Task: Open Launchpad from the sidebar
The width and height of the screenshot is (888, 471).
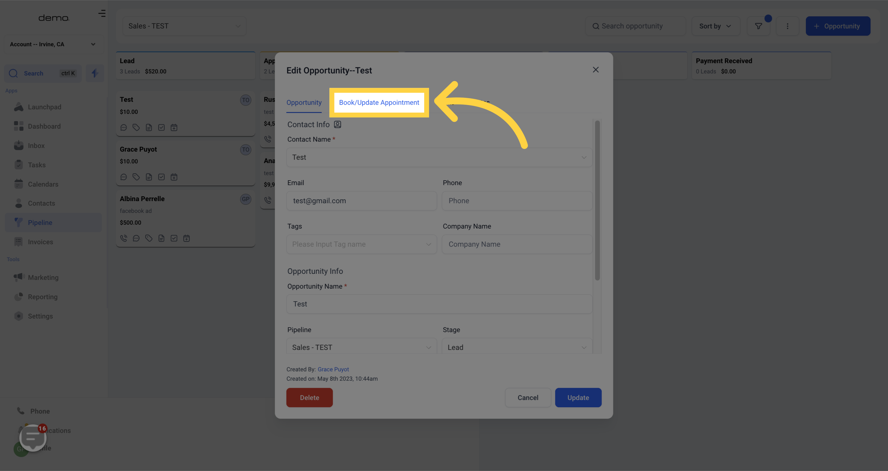Action: pos(44,107)
